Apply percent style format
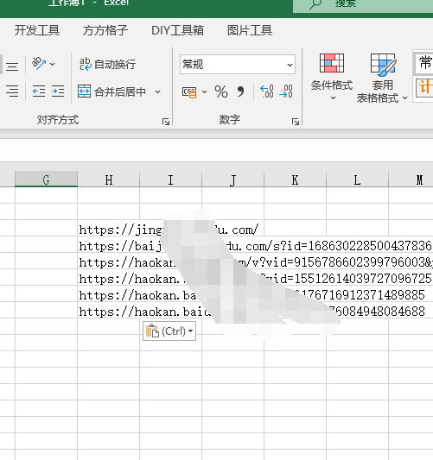 [x=221, y=91]
